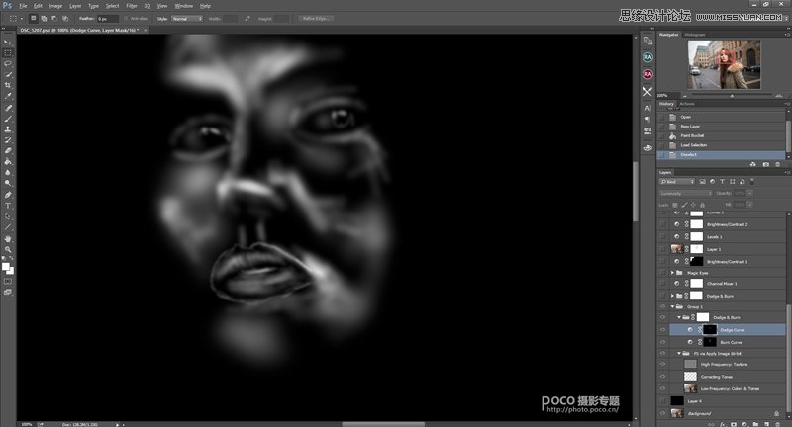Select the Type tool

click(x=8, y=205)
